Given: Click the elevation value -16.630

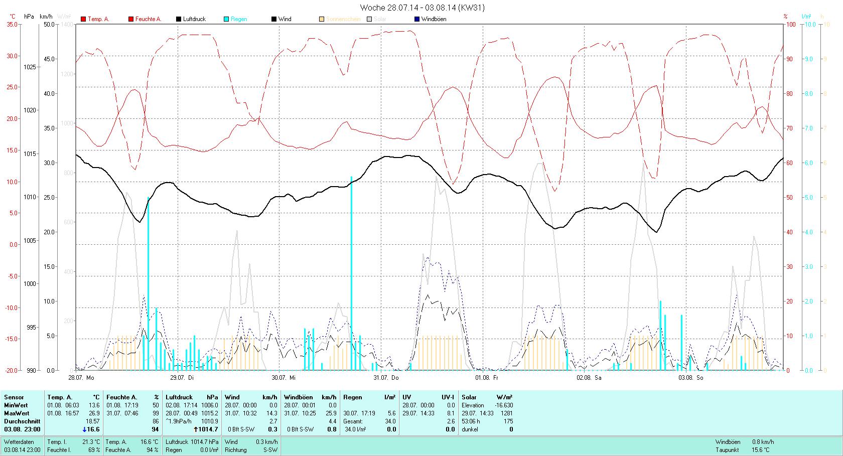Looking at the screenshot, I should (x=504, y=405).
